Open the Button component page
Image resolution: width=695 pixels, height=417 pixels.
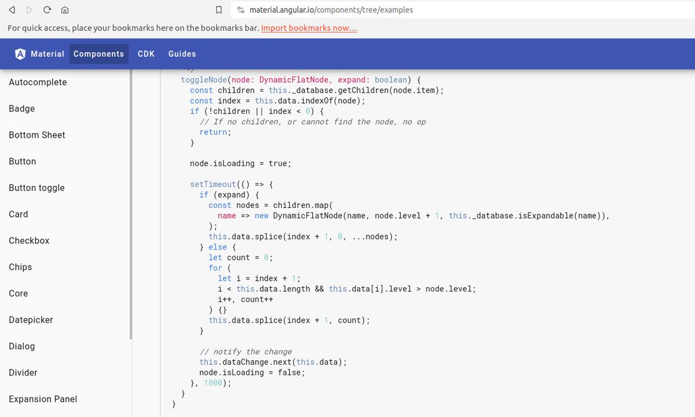tap(23, 161)
